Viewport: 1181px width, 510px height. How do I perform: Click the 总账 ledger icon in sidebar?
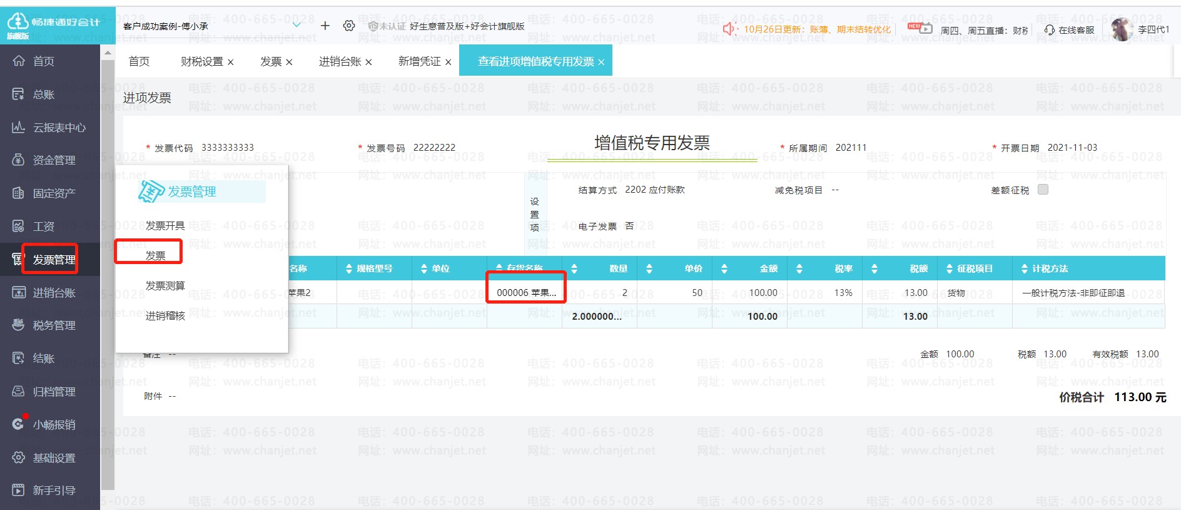[19, 94]
